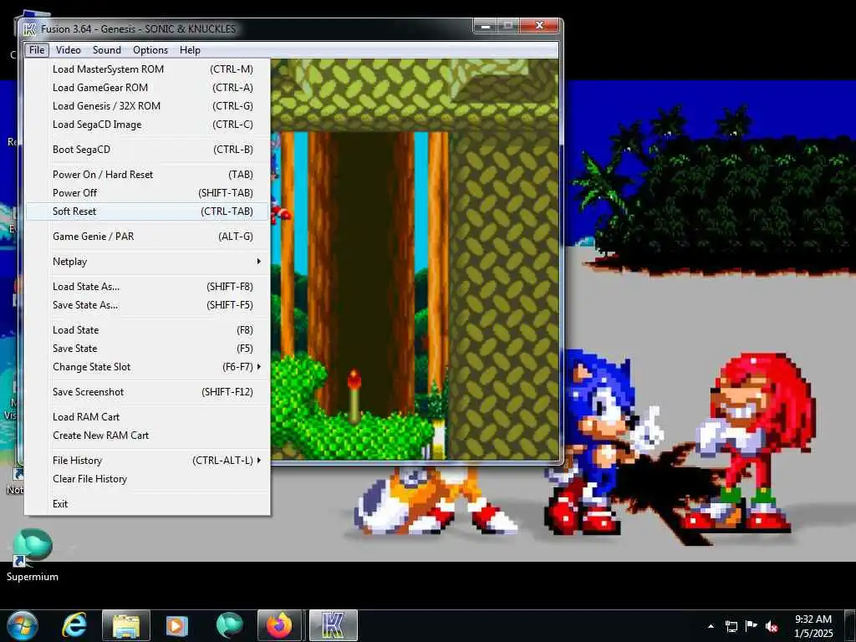This screenshot has width=856, height=642.
Task: Choose Power Off from File menu
Action: coord(147,193)
